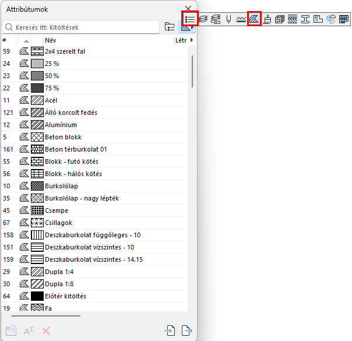The height and width of the screenshot is (341, 352).
Task: Select Deszkaburkolat függőleges - 10 fill
Action: coord(94,235)
